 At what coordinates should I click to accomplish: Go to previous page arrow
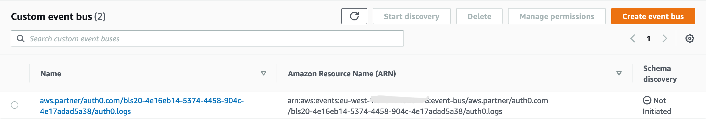pyautogui.click(x=633, y=39)
